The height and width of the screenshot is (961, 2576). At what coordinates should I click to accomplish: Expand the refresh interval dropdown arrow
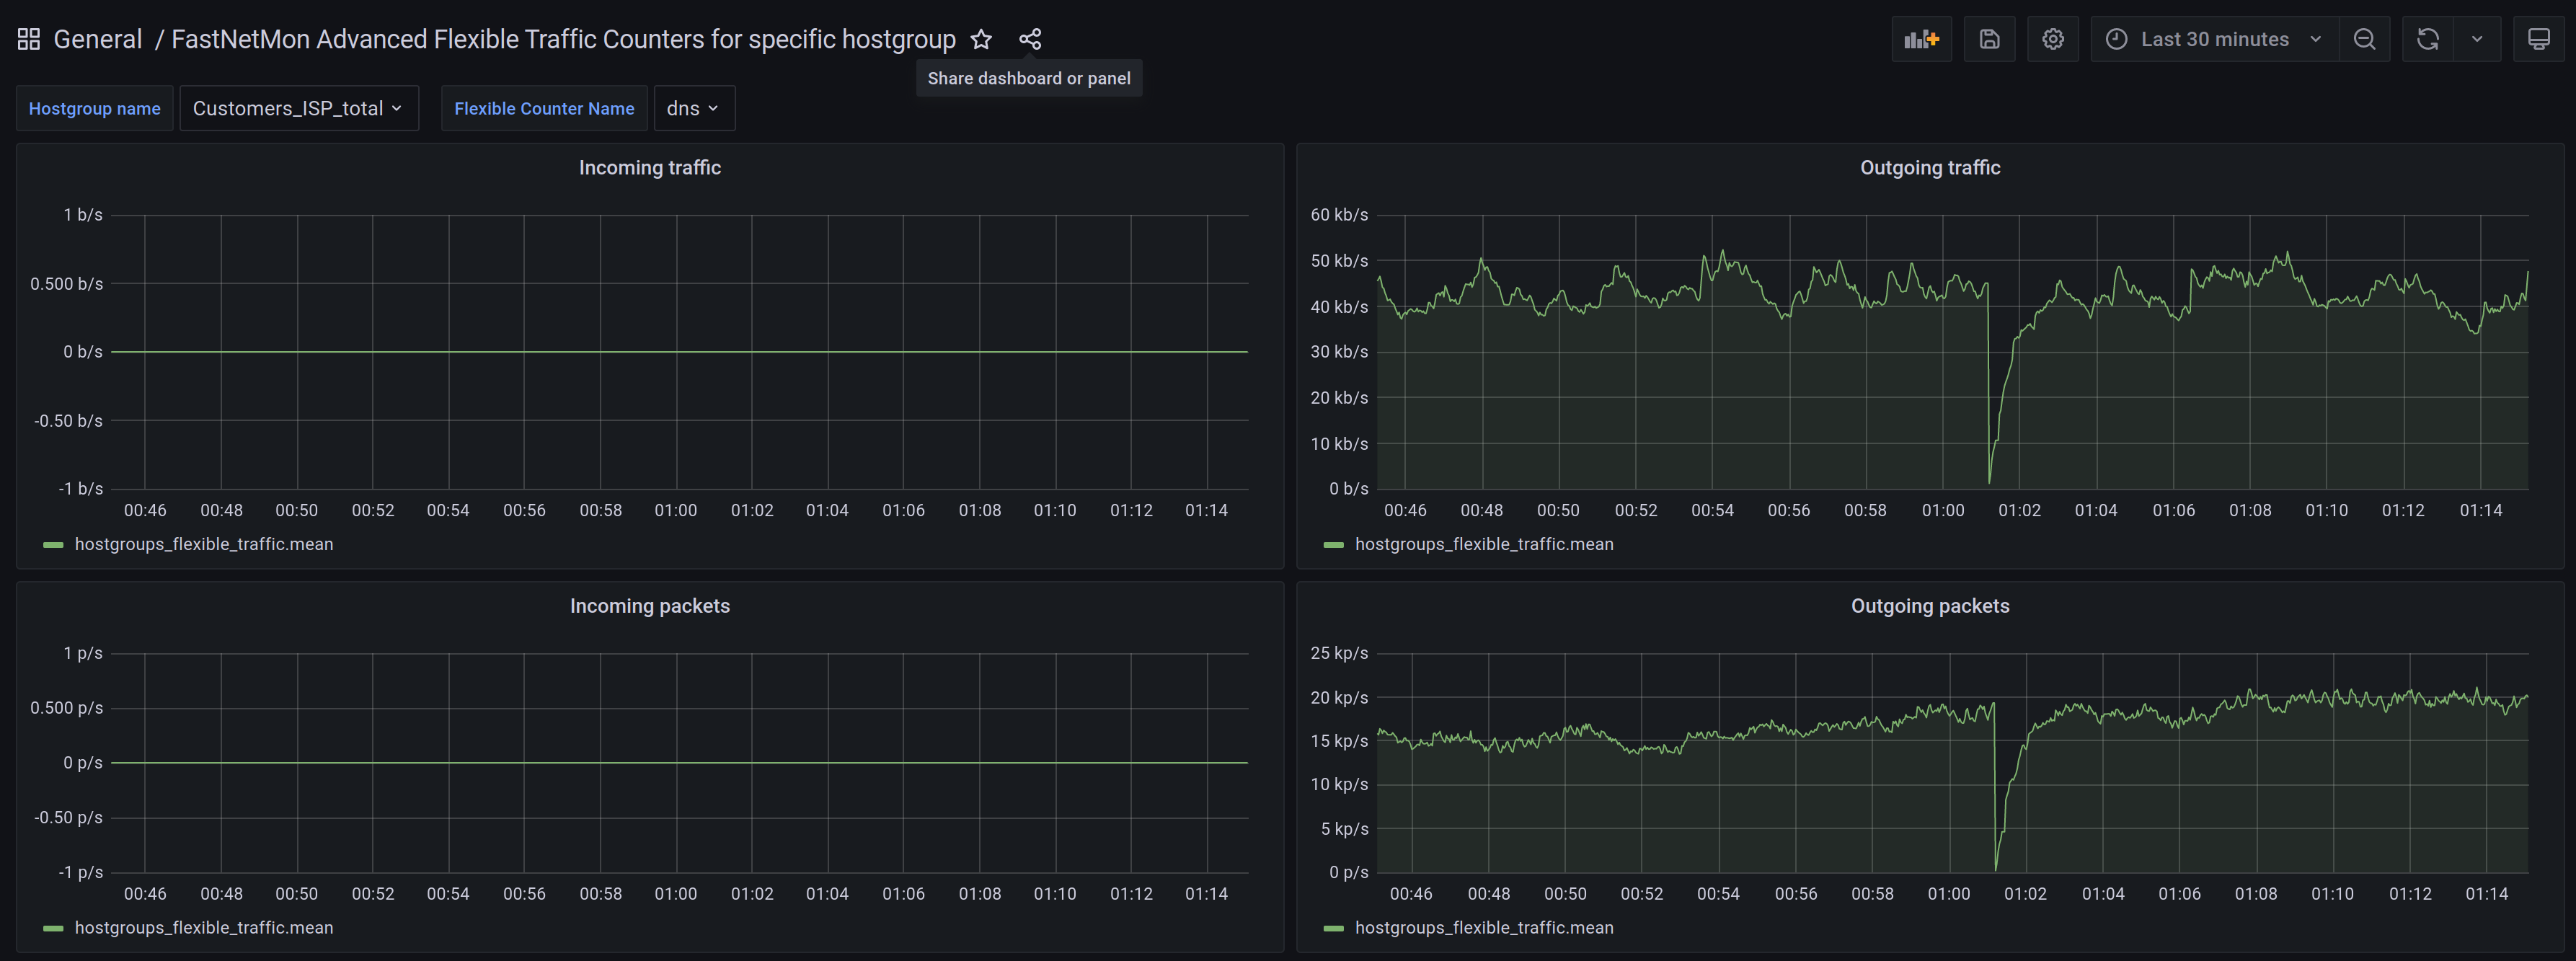2477,39
